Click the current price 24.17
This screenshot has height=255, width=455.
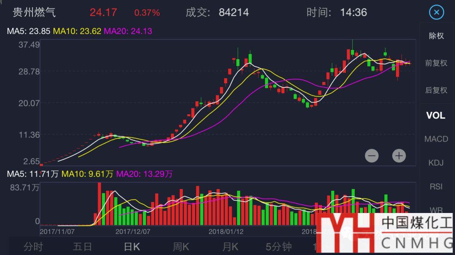click(x=103, y=13)
